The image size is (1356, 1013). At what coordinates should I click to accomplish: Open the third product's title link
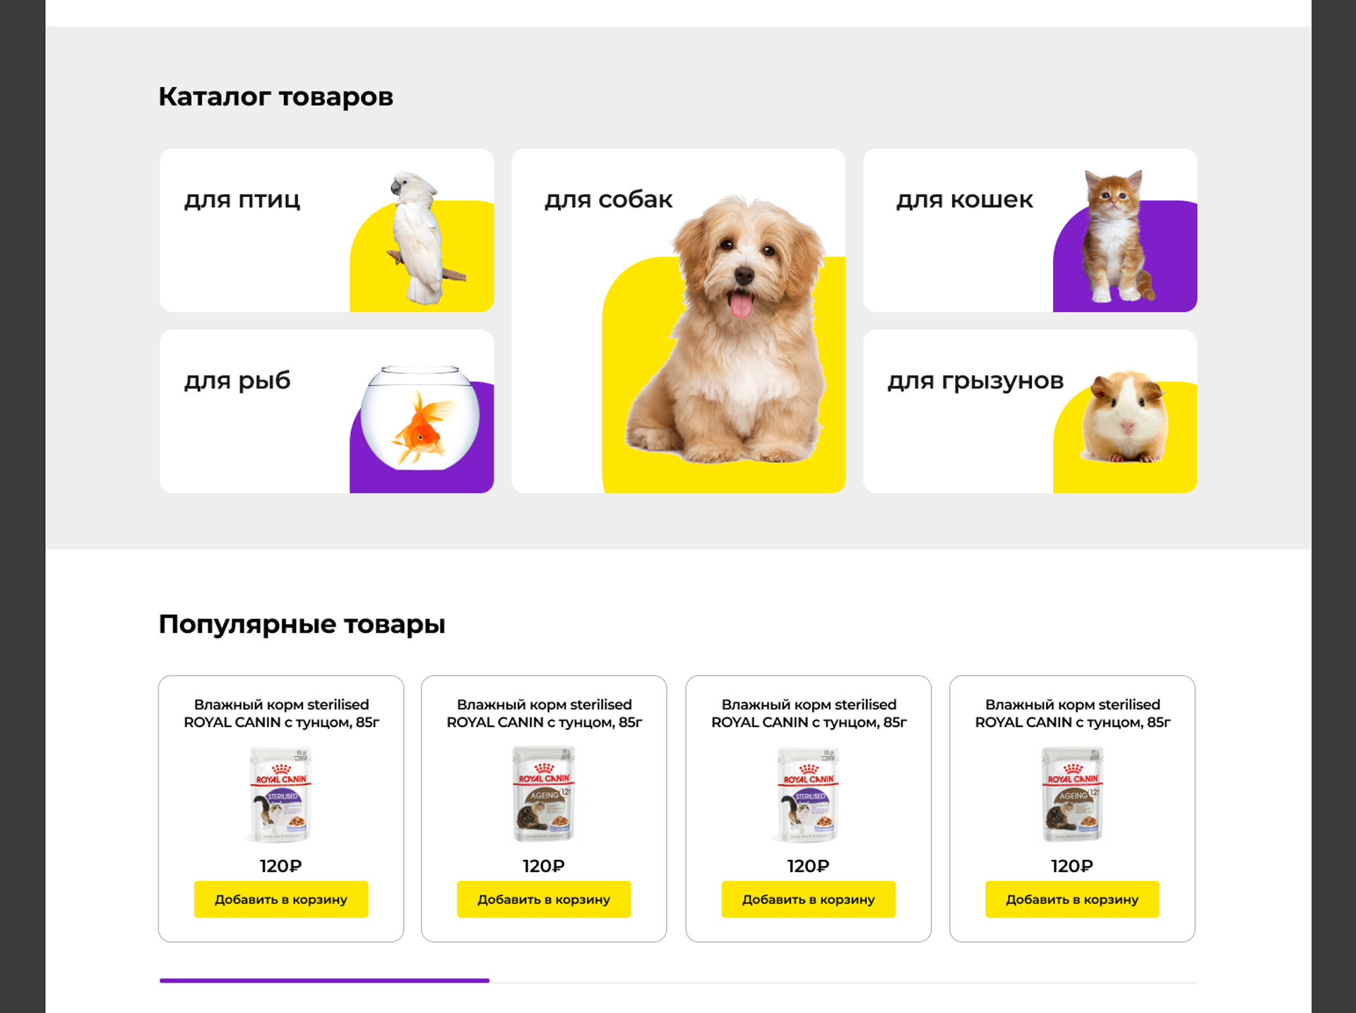(809, 713)
